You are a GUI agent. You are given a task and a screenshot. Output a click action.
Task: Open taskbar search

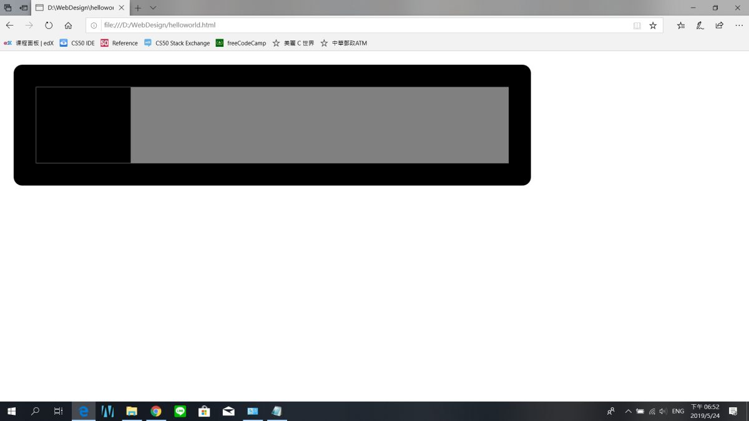pos(35,411)
